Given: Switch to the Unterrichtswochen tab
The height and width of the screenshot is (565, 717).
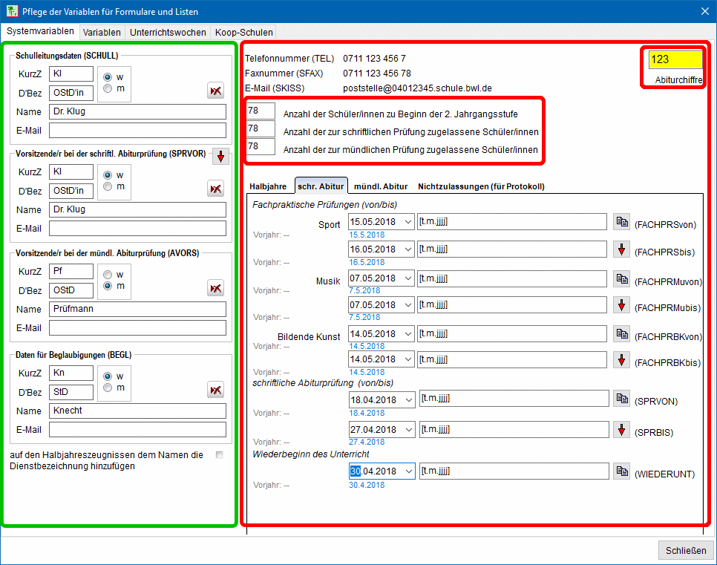Looking at the screenshot, I should [168, 33].
